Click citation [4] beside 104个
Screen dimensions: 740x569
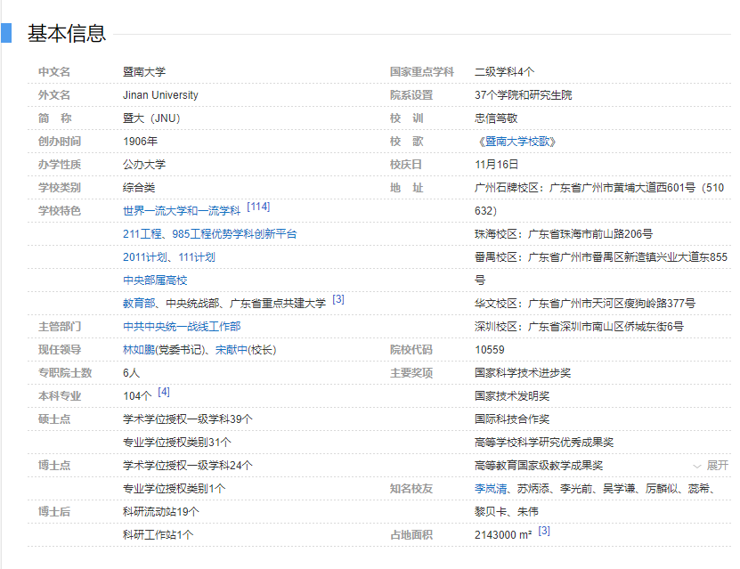(x=164, y=392)
